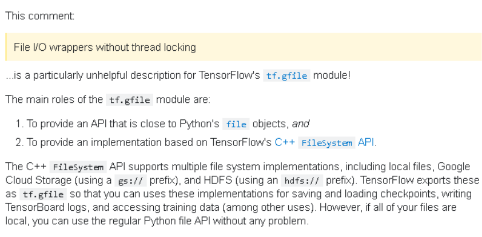Follow the blue 'file' objects link
Image resolution: width=482 pixels, height=237 pixels.
point(236,124)
